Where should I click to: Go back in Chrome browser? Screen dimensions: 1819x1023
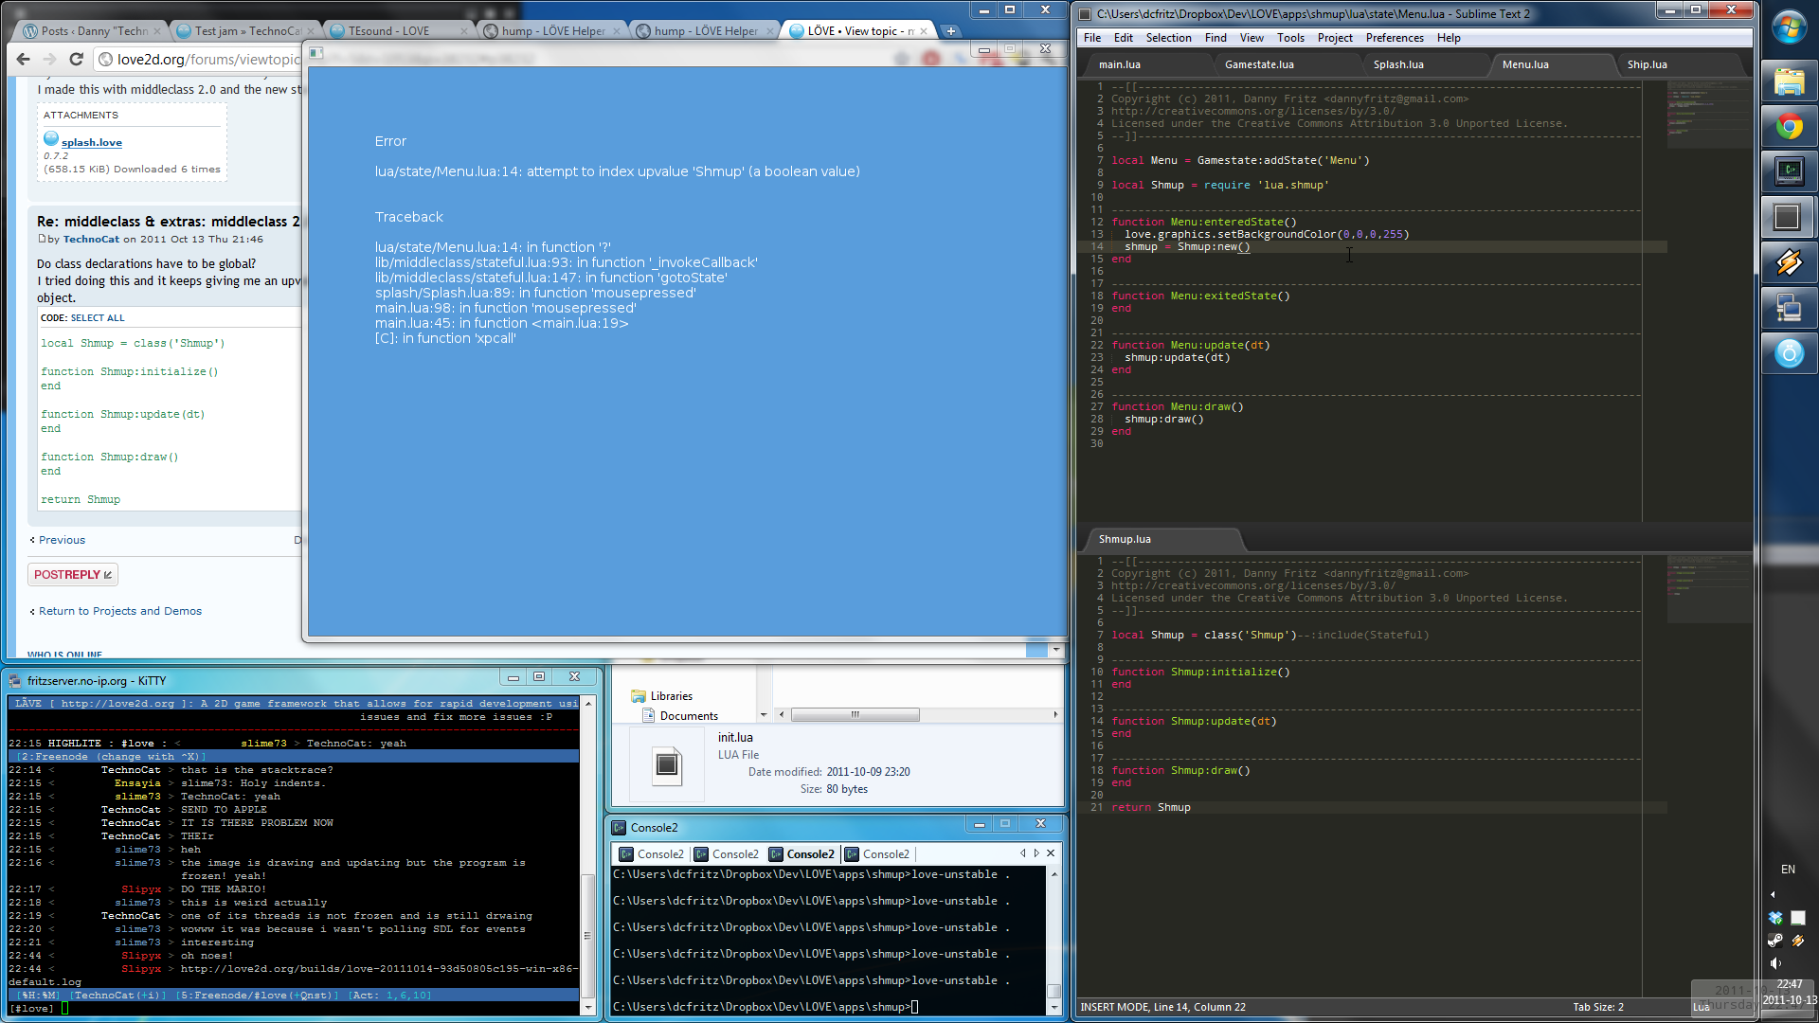point(24,59)
